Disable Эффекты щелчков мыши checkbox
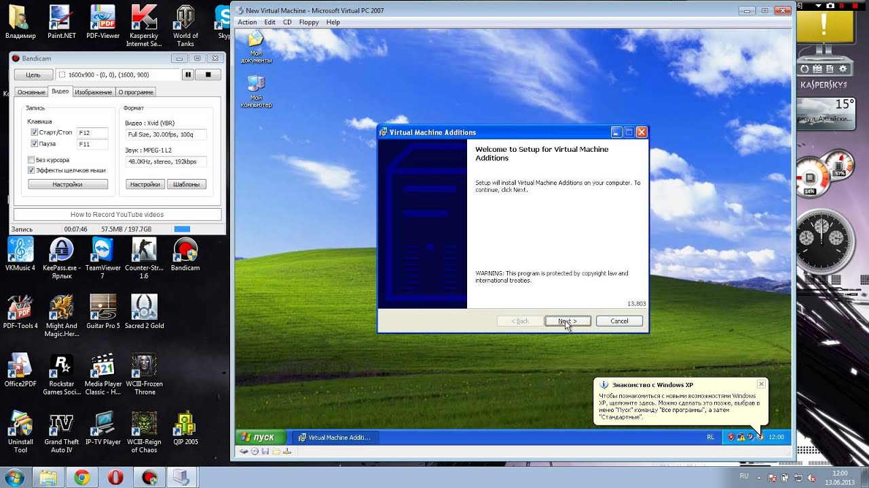 31,170
